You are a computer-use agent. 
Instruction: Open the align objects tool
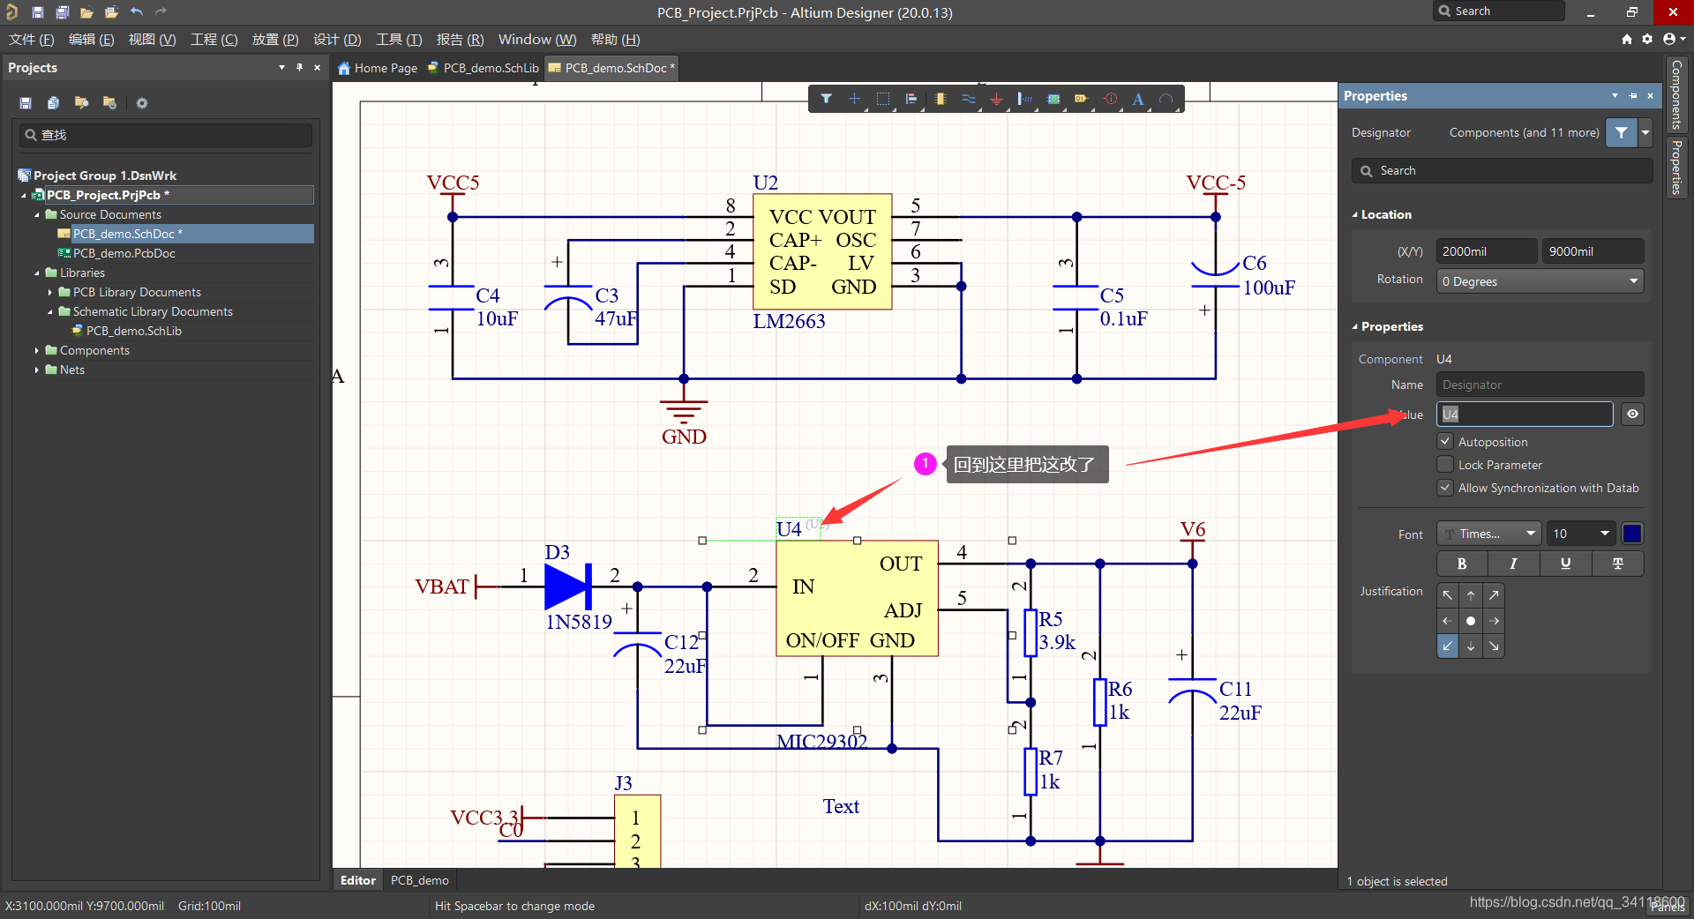point(911,99)
